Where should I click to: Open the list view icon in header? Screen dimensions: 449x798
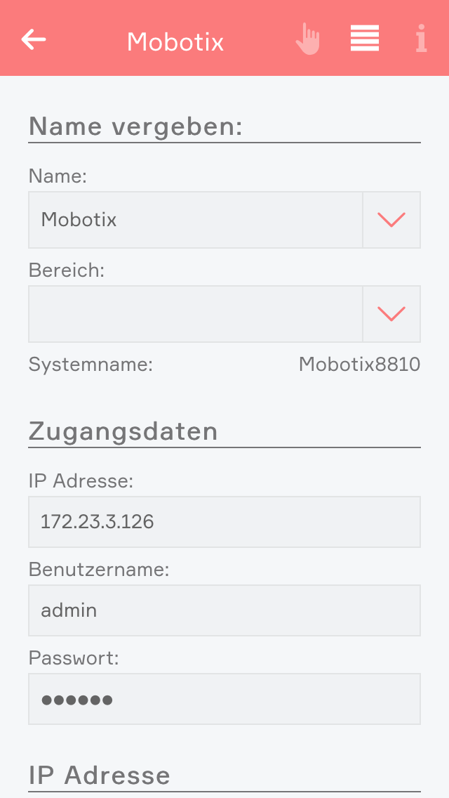(x=365, y=39)
